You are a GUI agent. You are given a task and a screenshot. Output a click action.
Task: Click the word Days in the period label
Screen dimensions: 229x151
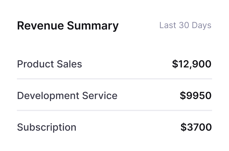[201, 25]
